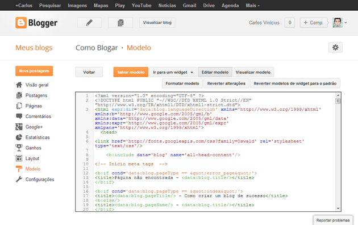Screen dimensions: 358x225
Task: Click Reverter alterações button
Action: tap(226, 84)
